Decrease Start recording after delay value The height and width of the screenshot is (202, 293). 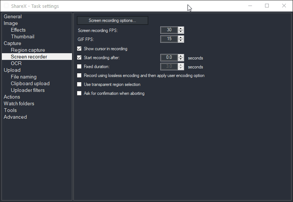(x=181, y=59)
